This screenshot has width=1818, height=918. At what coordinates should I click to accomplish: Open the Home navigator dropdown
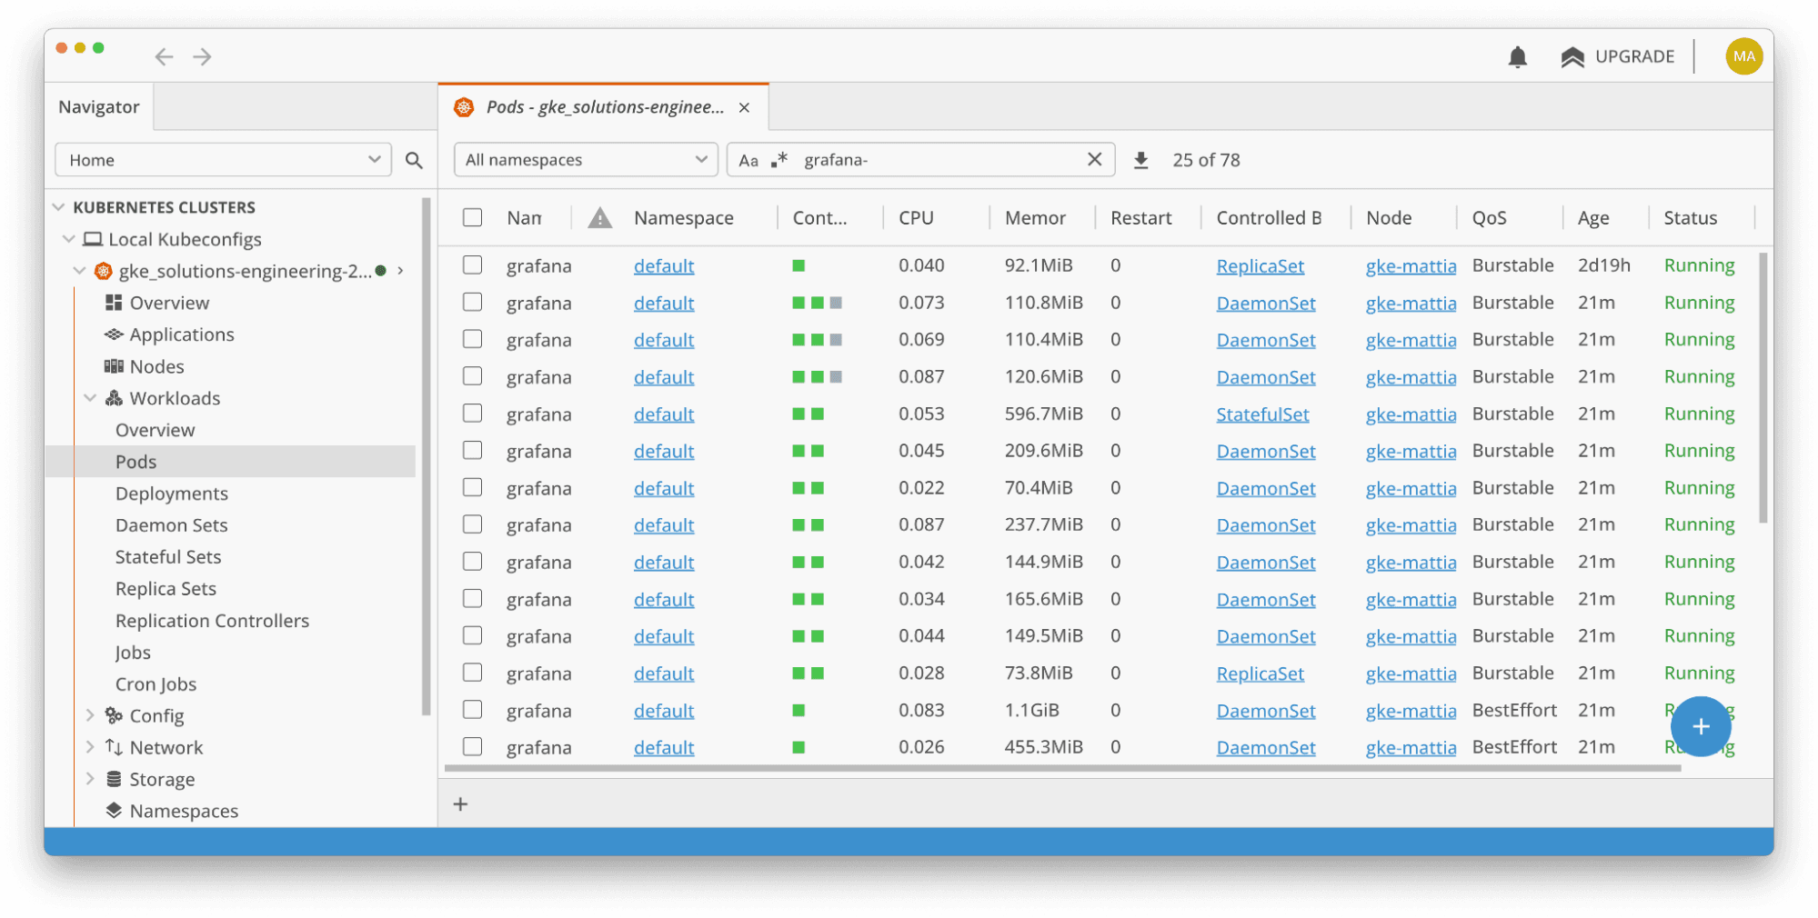point(223,160)
